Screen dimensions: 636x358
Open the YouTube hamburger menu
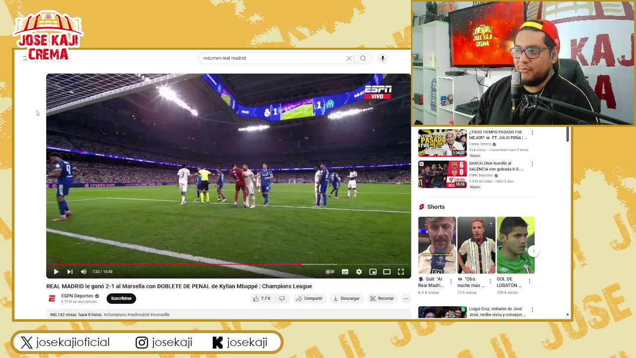[x=25, y=58]
